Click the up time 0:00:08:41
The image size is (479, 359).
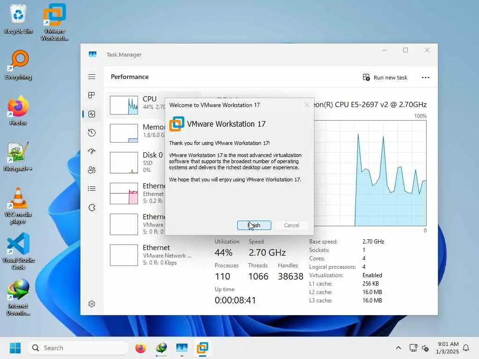click(x=235, y=301)
